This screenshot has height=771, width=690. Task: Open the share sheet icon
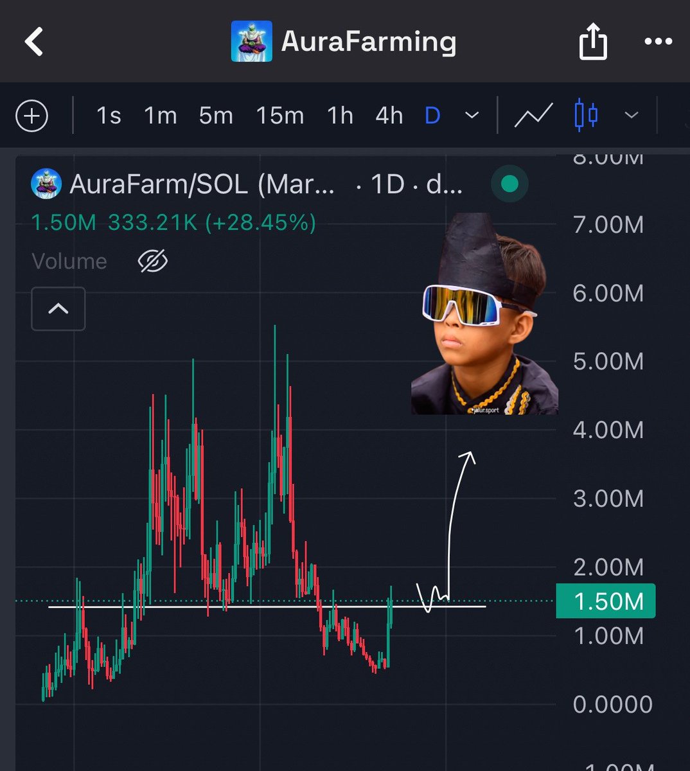(x=592, y=42)
